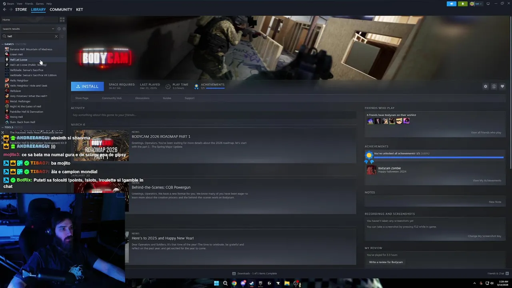Screen dimensions: 512x288
Task: Open Bodycam game settings gear
Action: (486, 86)
